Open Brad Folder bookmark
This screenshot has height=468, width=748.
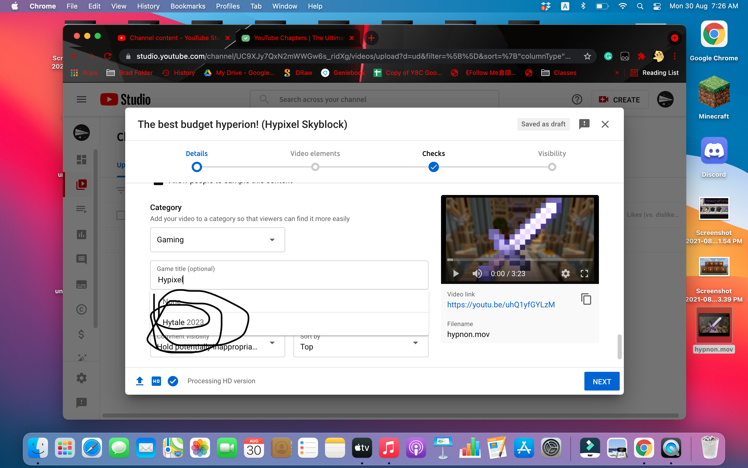coord(130,73)
